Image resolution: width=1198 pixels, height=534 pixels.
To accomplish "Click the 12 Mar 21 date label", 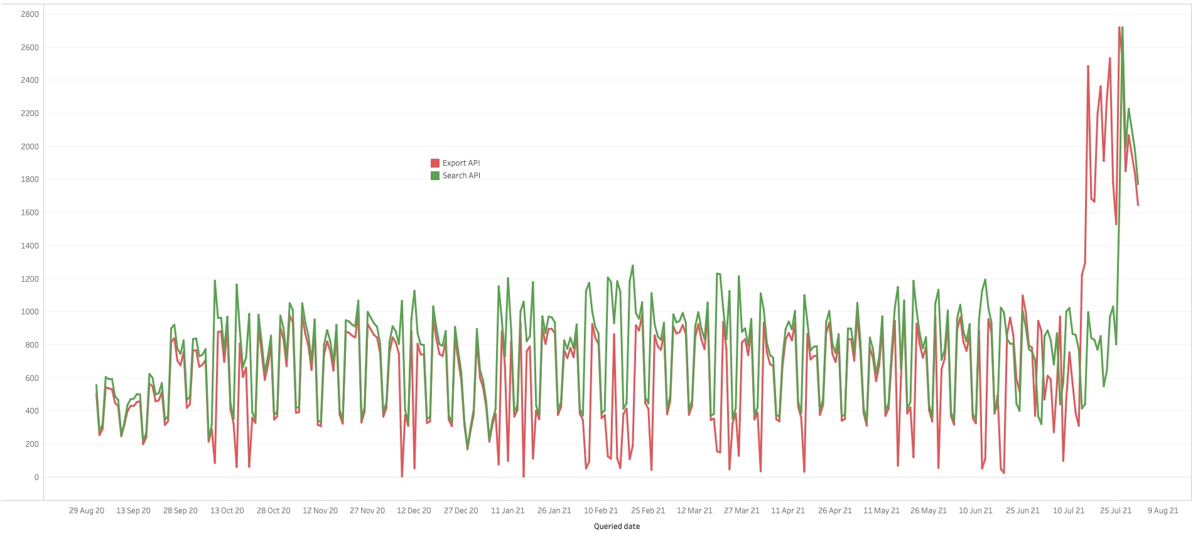I will [694, 511].
